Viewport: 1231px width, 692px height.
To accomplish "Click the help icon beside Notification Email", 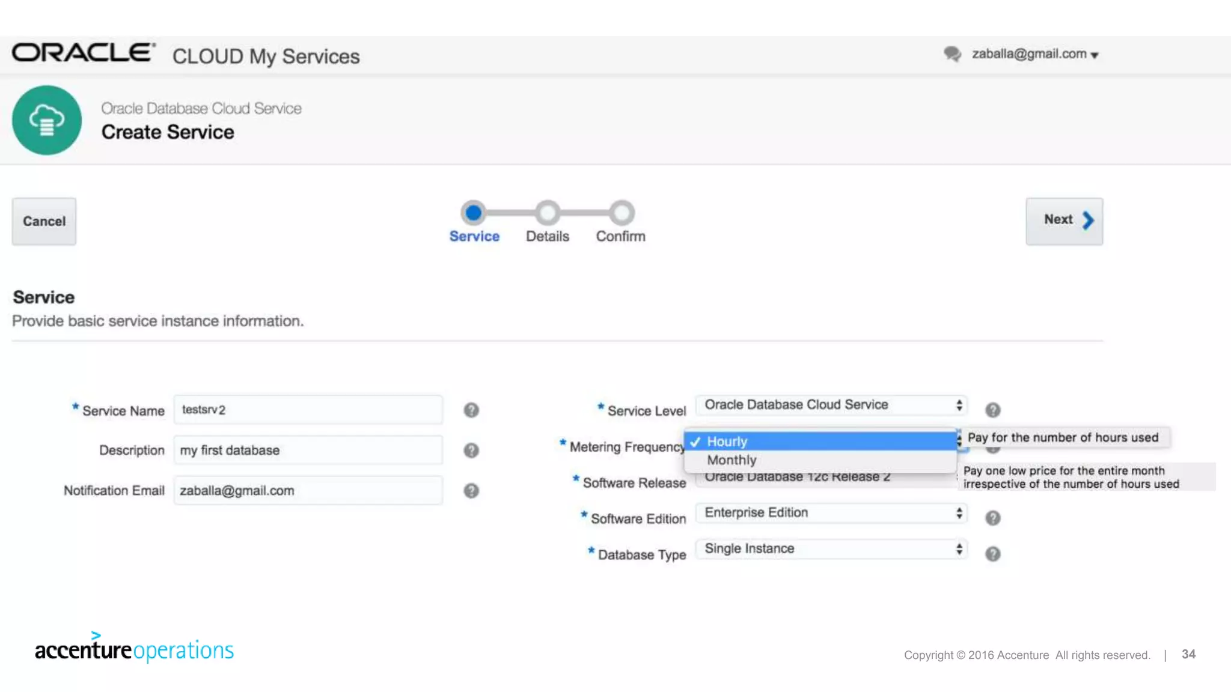I will click(471, 491).
